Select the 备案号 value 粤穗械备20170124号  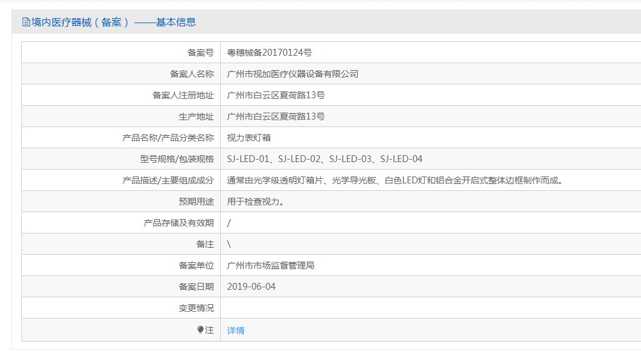coord(270,53)
